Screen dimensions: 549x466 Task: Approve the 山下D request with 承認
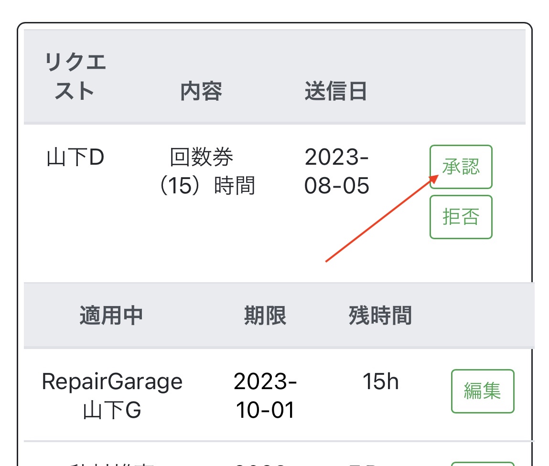coord(461,167)
